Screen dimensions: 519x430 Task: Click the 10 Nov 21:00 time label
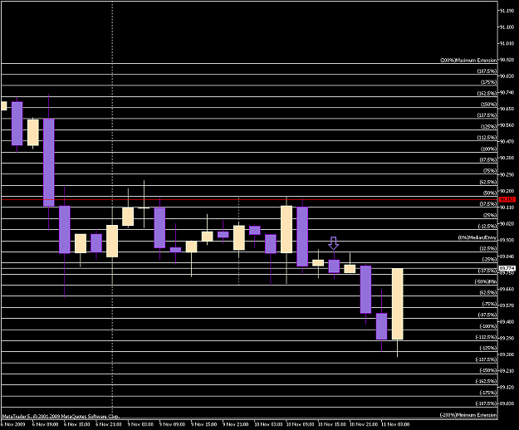coord(364,424)
